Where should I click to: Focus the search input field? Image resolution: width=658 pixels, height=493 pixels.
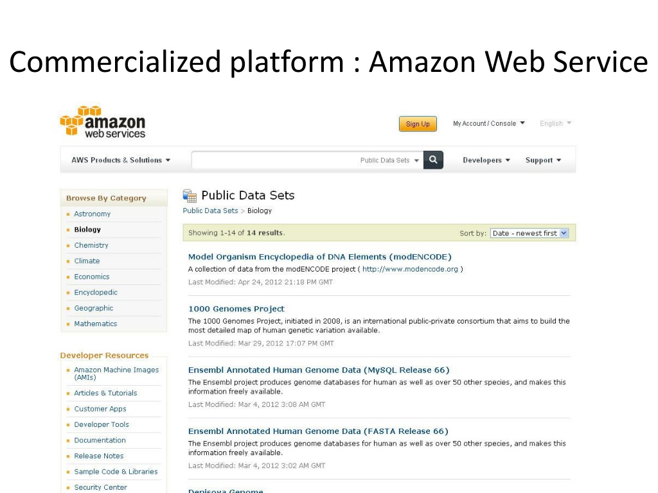point(274,160)
